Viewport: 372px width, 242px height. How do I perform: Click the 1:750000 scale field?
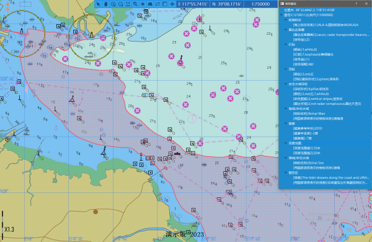pos(260,4)
